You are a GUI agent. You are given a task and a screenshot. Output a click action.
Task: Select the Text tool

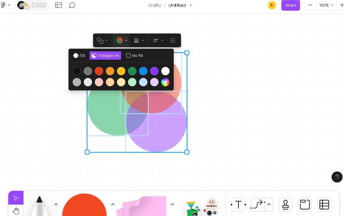click(x=238, y=205)
